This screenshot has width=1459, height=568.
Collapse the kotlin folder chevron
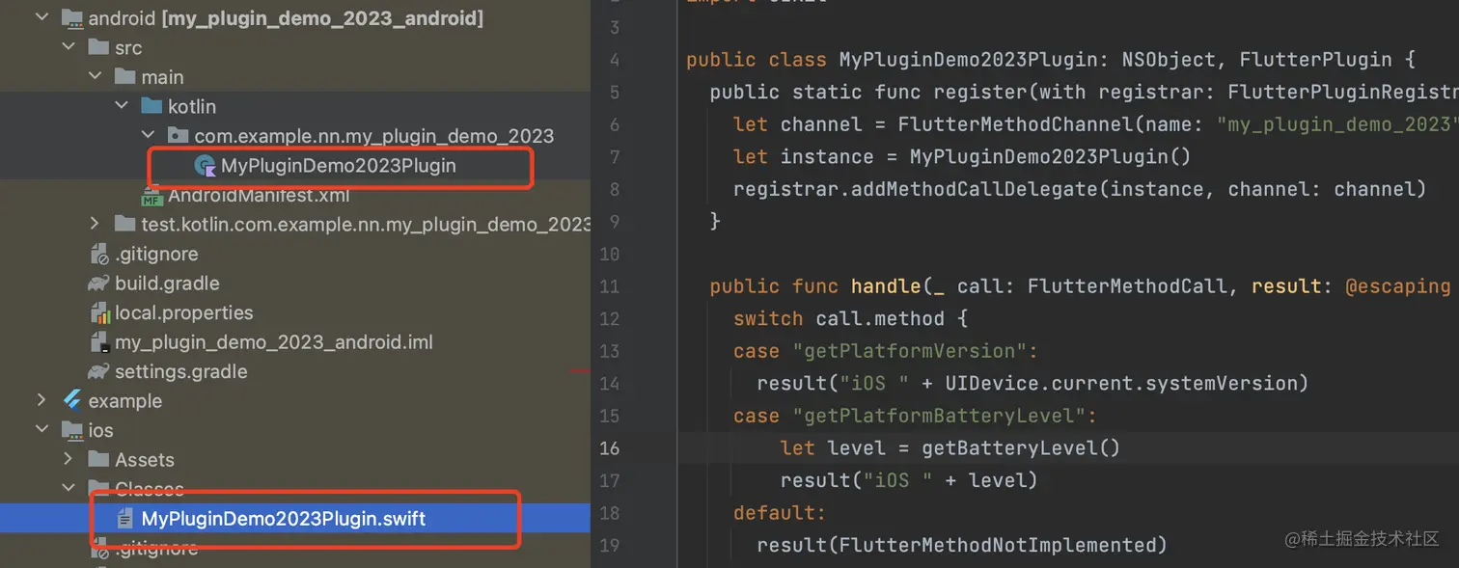point(122,106)
